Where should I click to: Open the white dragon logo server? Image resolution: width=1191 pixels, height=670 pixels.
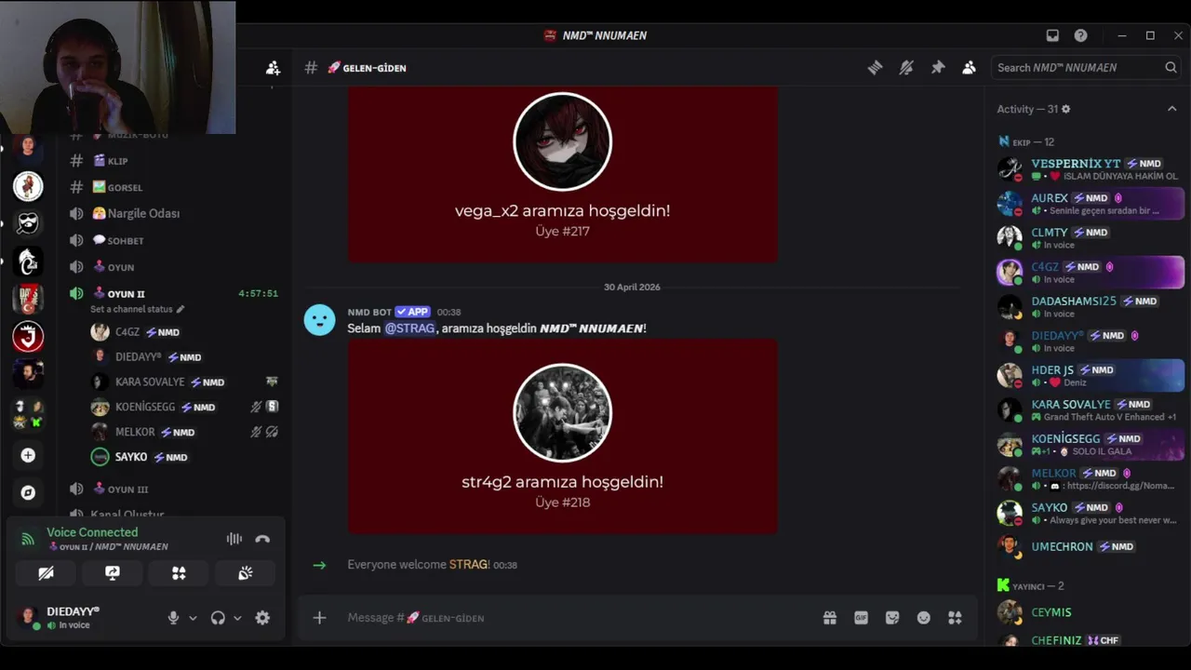(28, 262)
